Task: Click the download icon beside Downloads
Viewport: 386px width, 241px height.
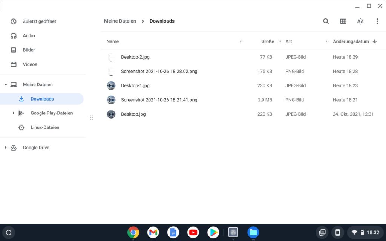Action: pyautogui.click(x=21, y=99)
